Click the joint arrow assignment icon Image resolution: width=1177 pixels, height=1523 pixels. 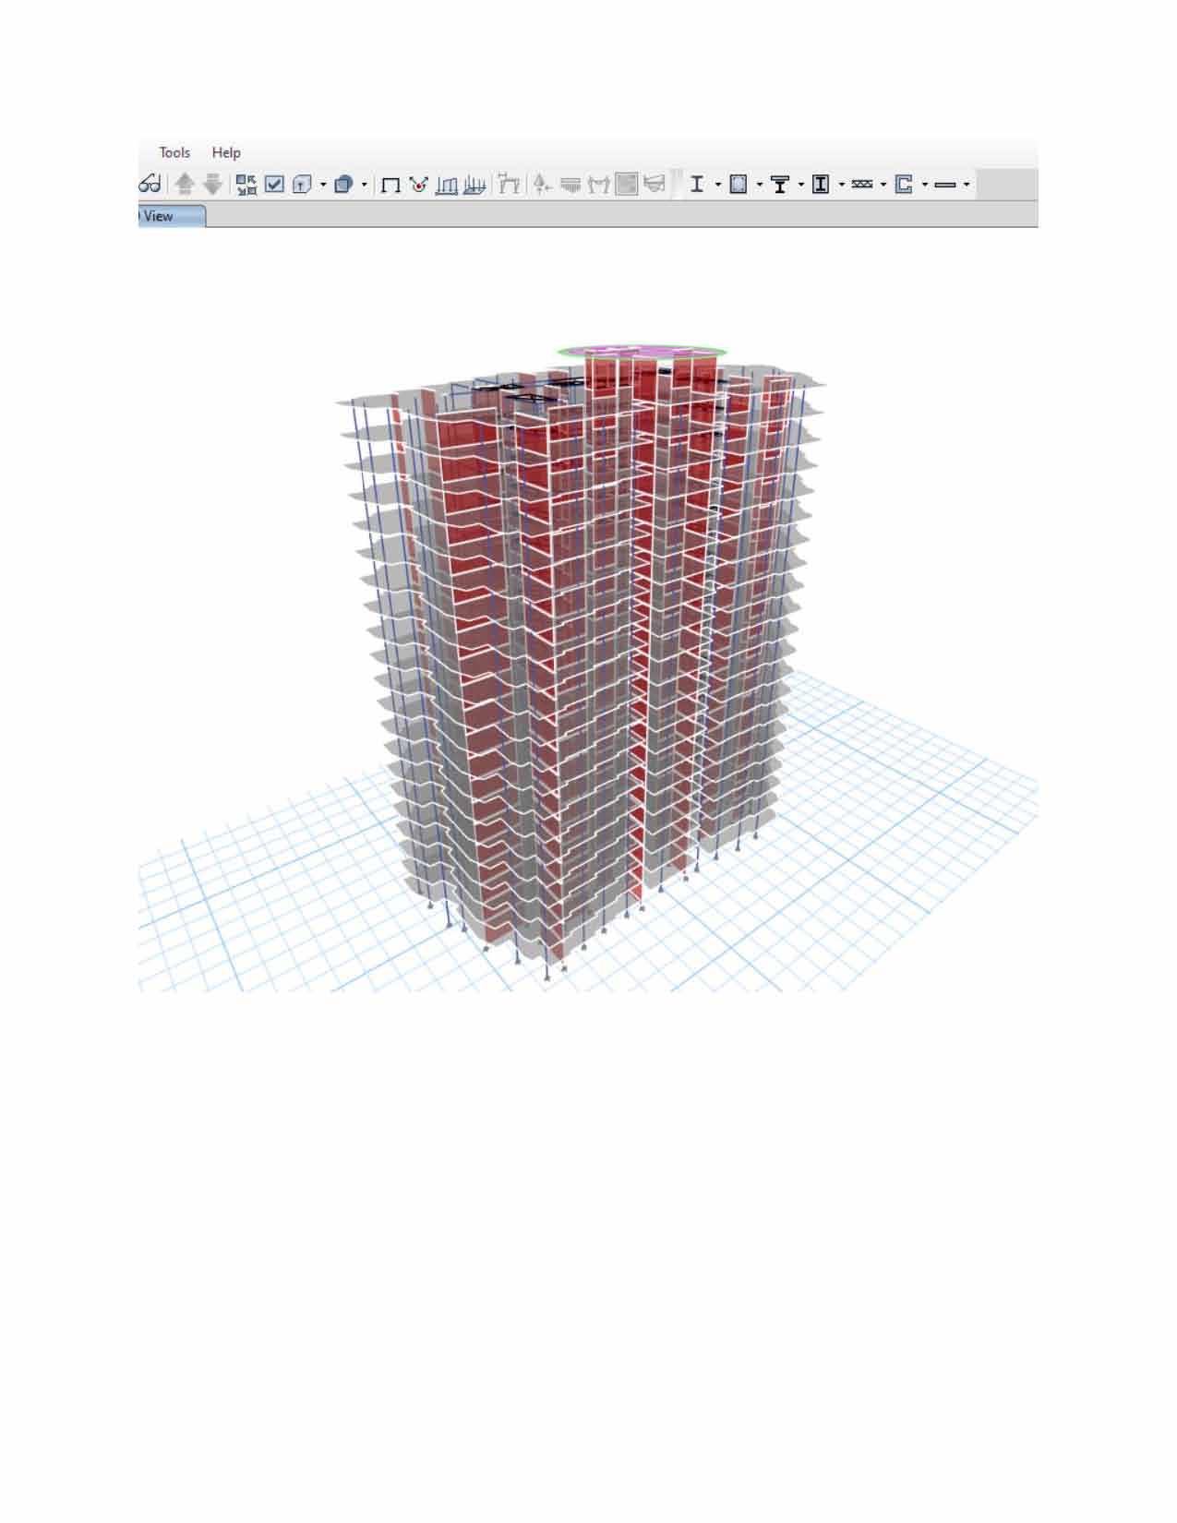(543, 185)
